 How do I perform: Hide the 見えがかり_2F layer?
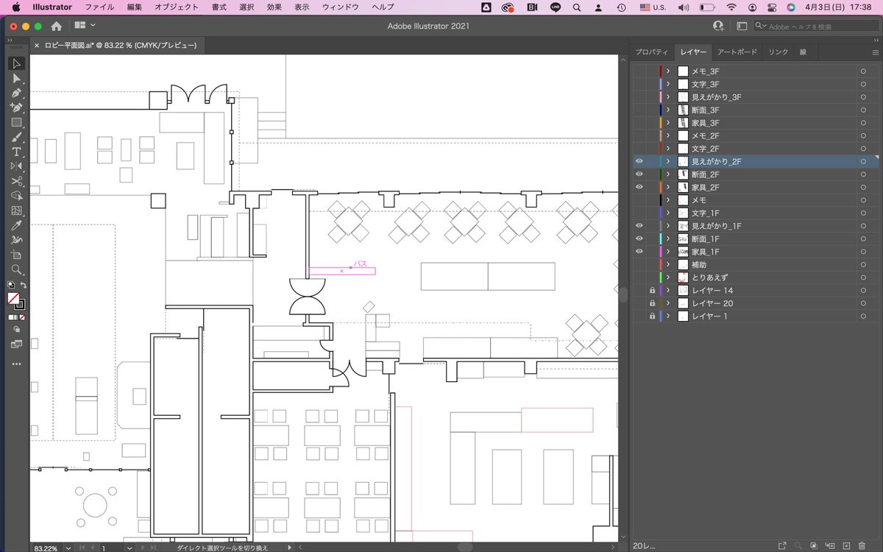tap(639, 161)
